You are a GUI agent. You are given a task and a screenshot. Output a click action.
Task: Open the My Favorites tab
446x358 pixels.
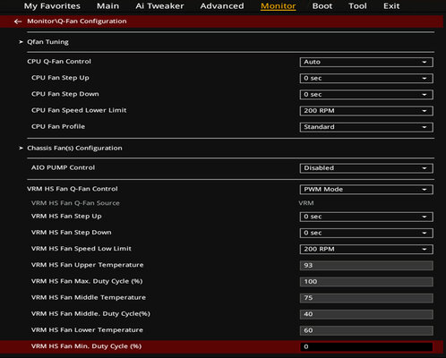pyautogui.click(x=52, y=6)
